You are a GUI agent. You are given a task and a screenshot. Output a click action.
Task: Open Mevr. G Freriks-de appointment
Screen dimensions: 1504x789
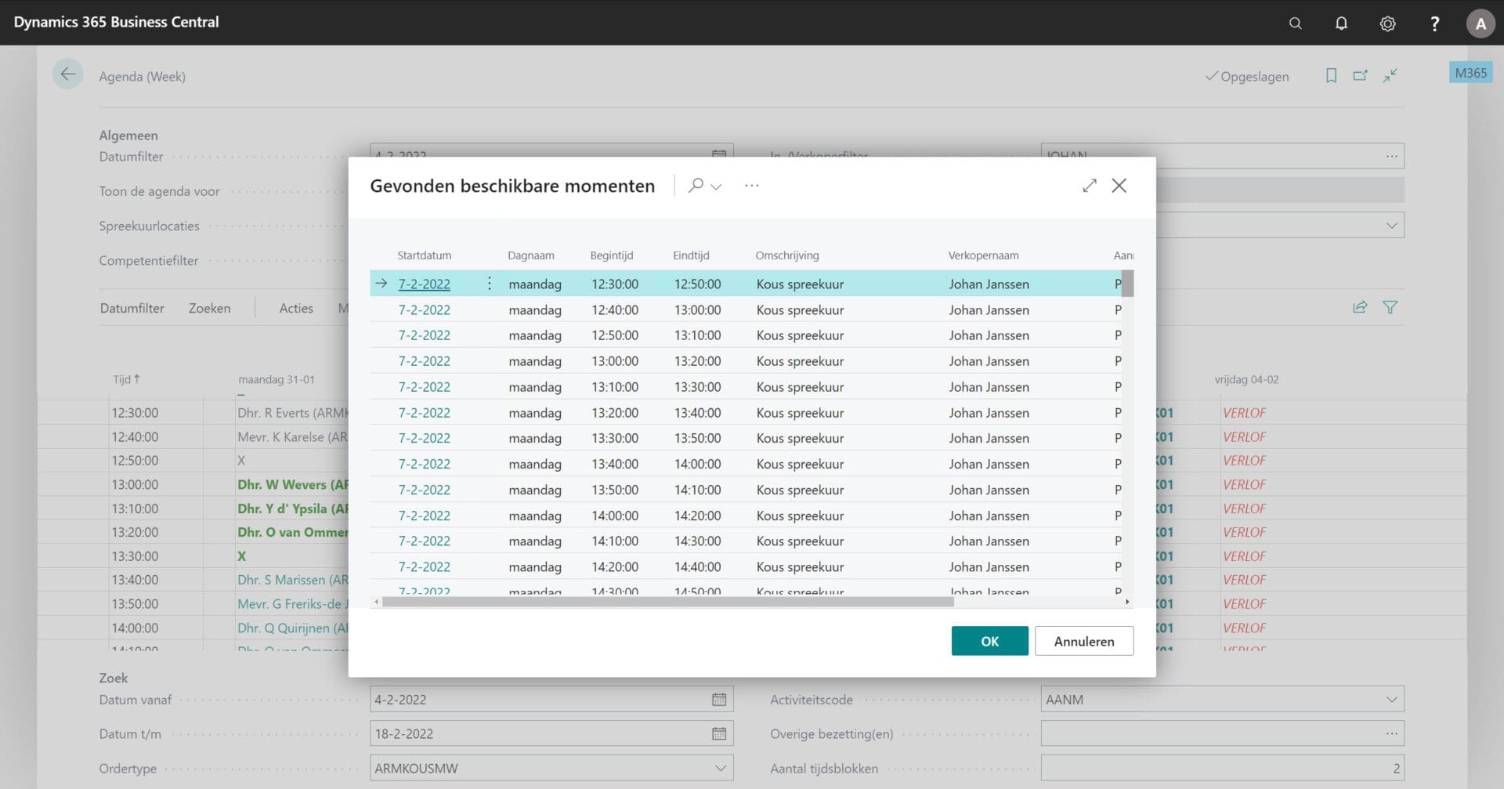pos(292,604)
